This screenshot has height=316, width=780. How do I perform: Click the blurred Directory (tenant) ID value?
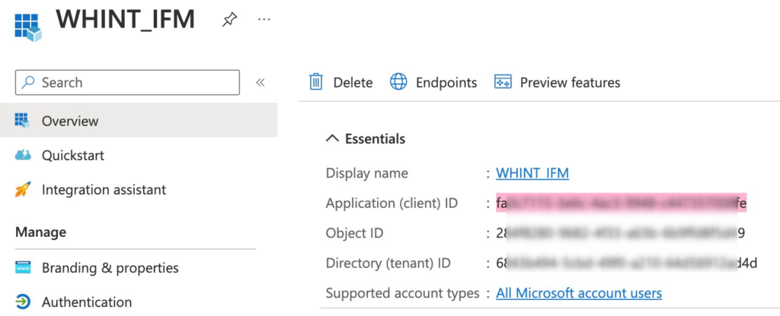point(626,263)
